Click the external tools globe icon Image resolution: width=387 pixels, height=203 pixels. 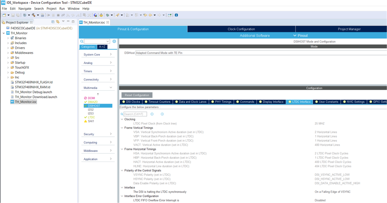pos(95,15)
